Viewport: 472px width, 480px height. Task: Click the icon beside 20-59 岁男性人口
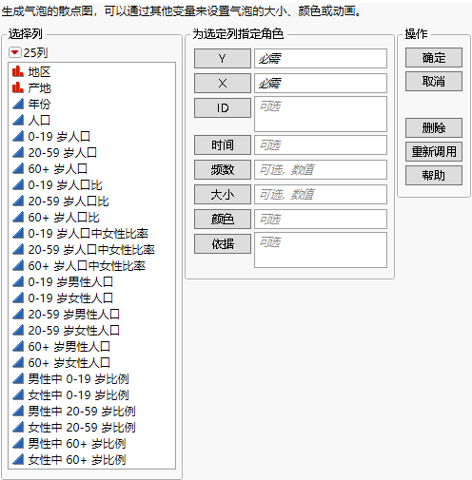point(18,314)
